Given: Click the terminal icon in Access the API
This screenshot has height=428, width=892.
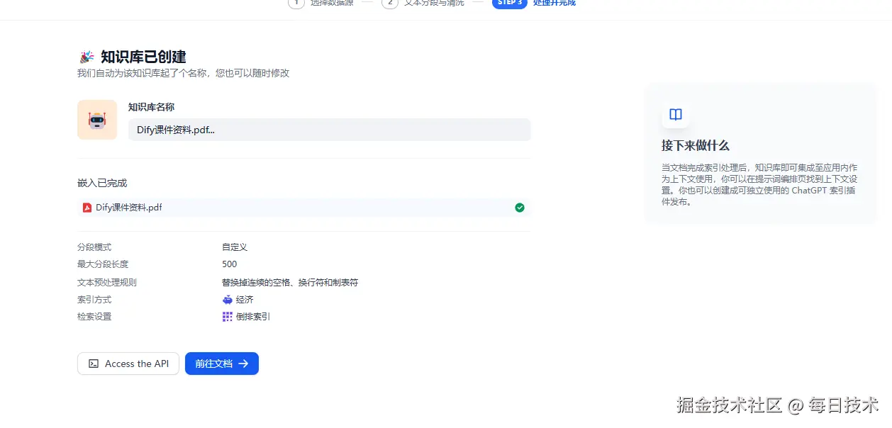Looking at the screenshot, I should [x=94, y=364].
